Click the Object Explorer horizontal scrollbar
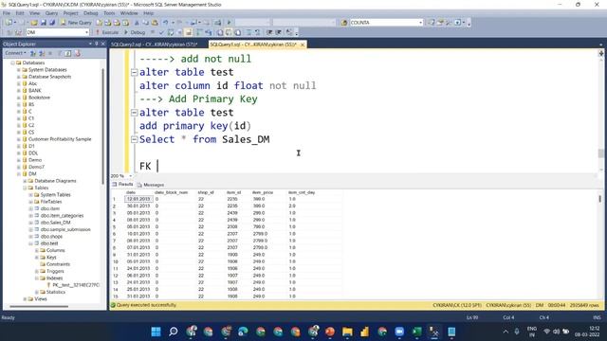 tap(39, 307)
